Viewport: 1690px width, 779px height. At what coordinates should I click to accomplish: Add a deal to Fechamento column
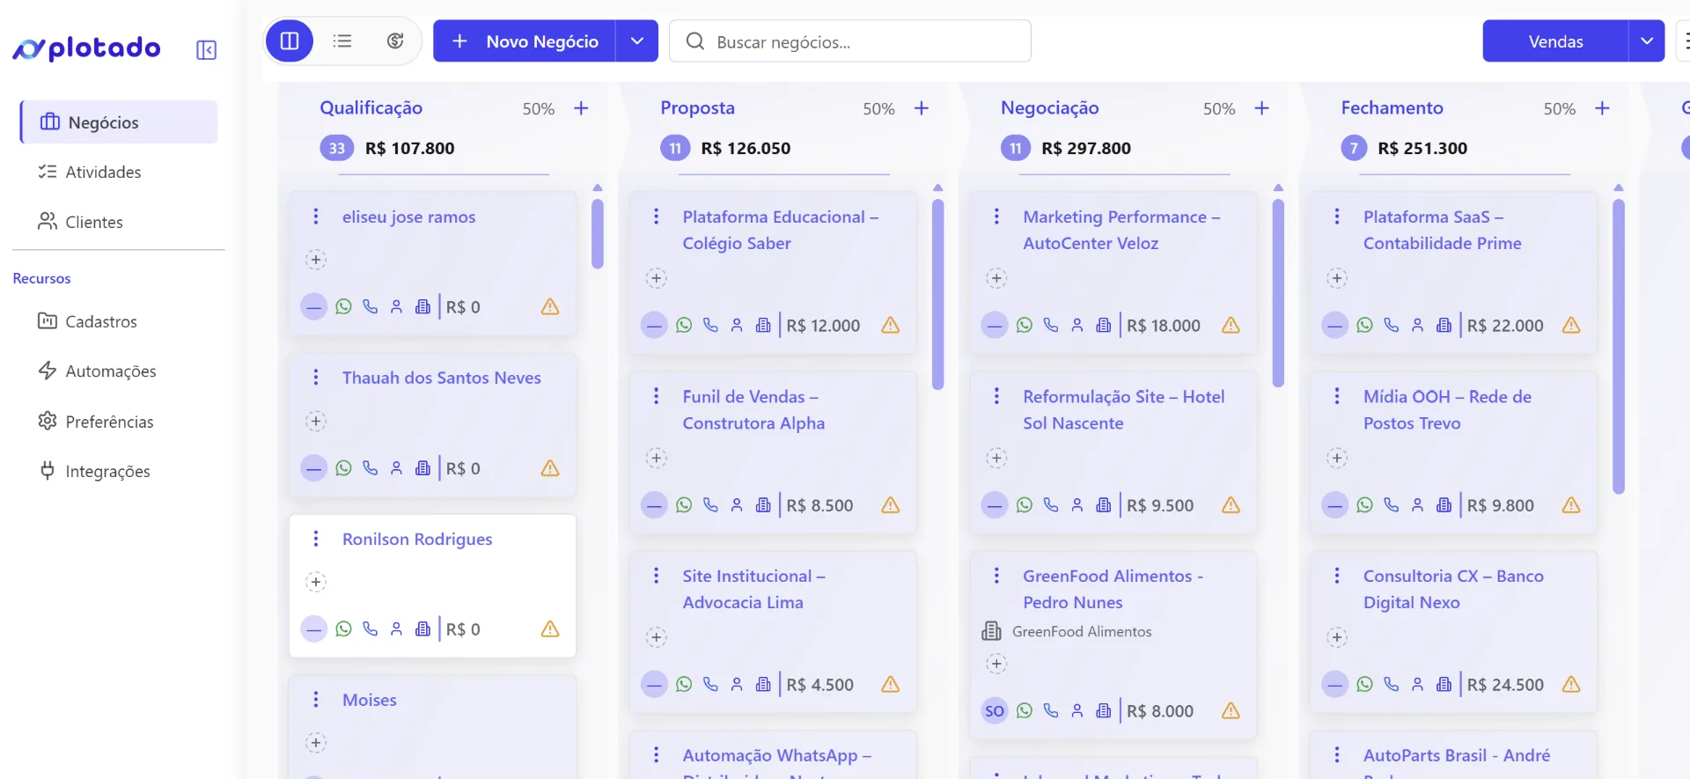tap(1602, 108)
